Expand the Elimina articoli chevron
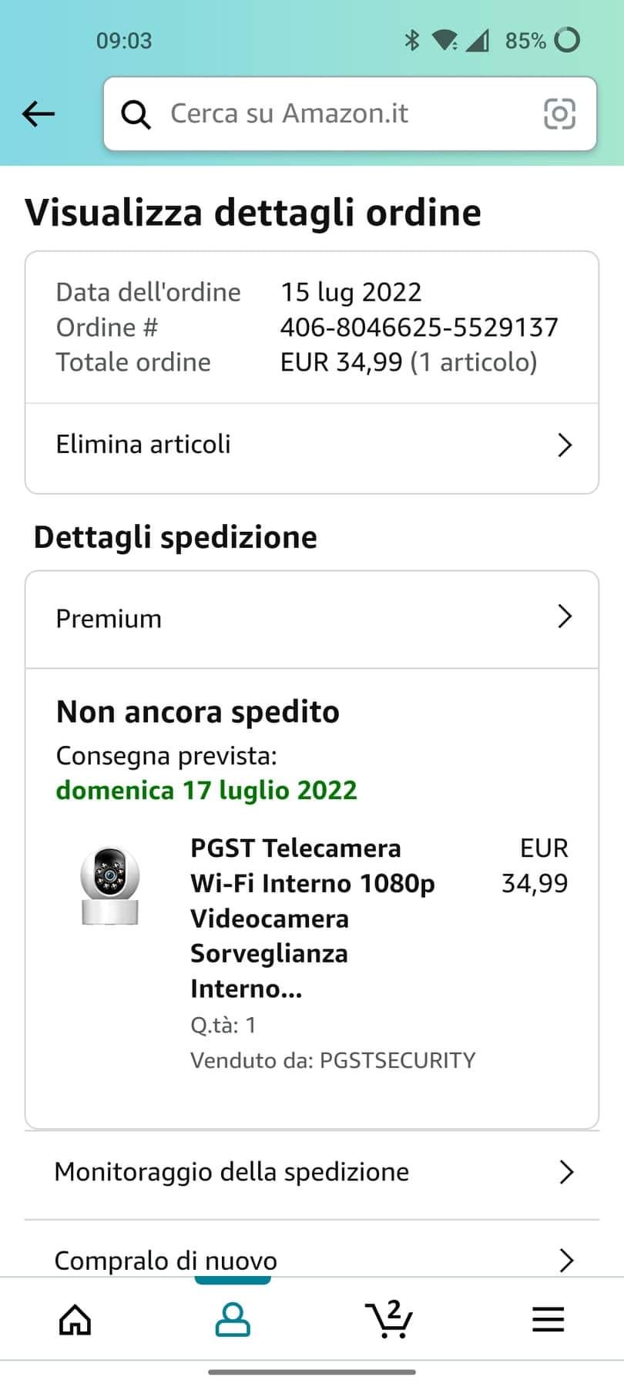The height and width of the screenshot is (1387, 624). pos(565,445)
